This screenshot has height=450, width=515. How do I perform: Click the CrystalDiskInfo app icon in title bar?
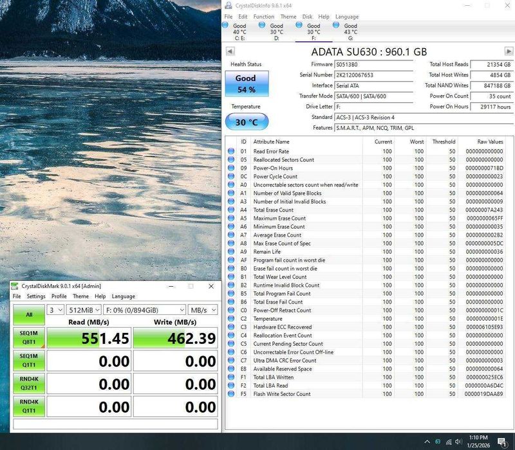pyautogui.click(x=229, y=6)
